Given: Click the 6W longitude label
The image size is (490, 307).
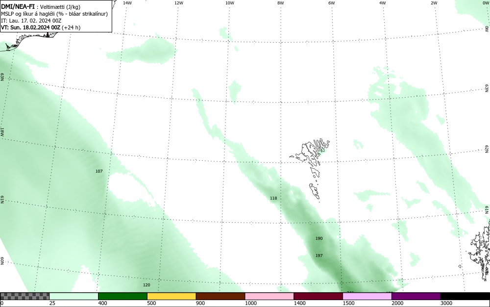Looking at the screenshot, I should click(332, 3).
